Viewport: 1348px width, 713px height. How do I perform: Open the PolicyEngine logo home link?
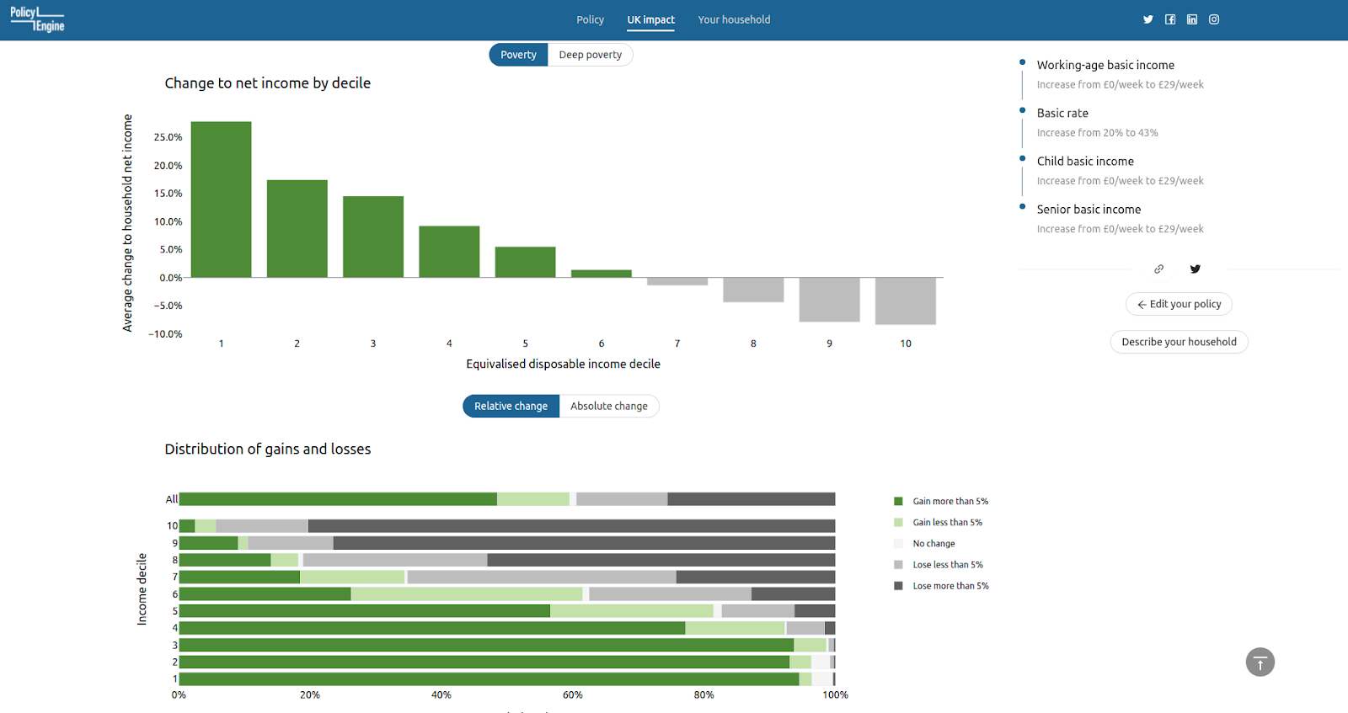point(37,19)
